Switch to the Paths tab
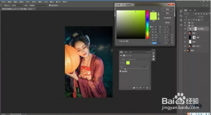The height and width of the screenshot is (115, 211). pos(195,10)
